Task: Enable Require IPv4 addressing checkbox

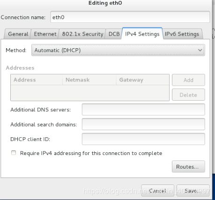Action: (14, 153)
